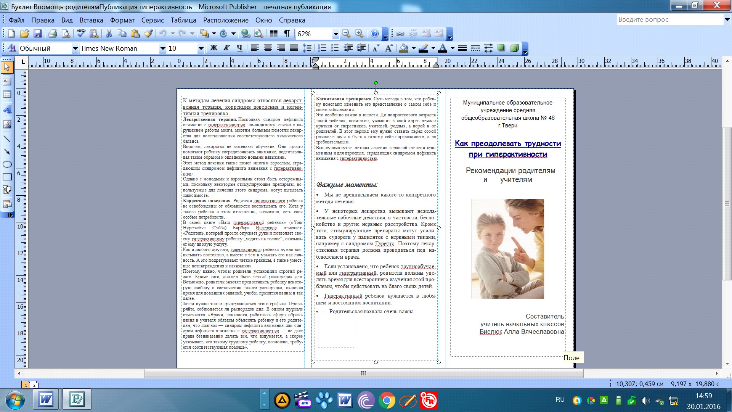Open the Формат menu
Screen dimensions: 732x412
point(122,20)
